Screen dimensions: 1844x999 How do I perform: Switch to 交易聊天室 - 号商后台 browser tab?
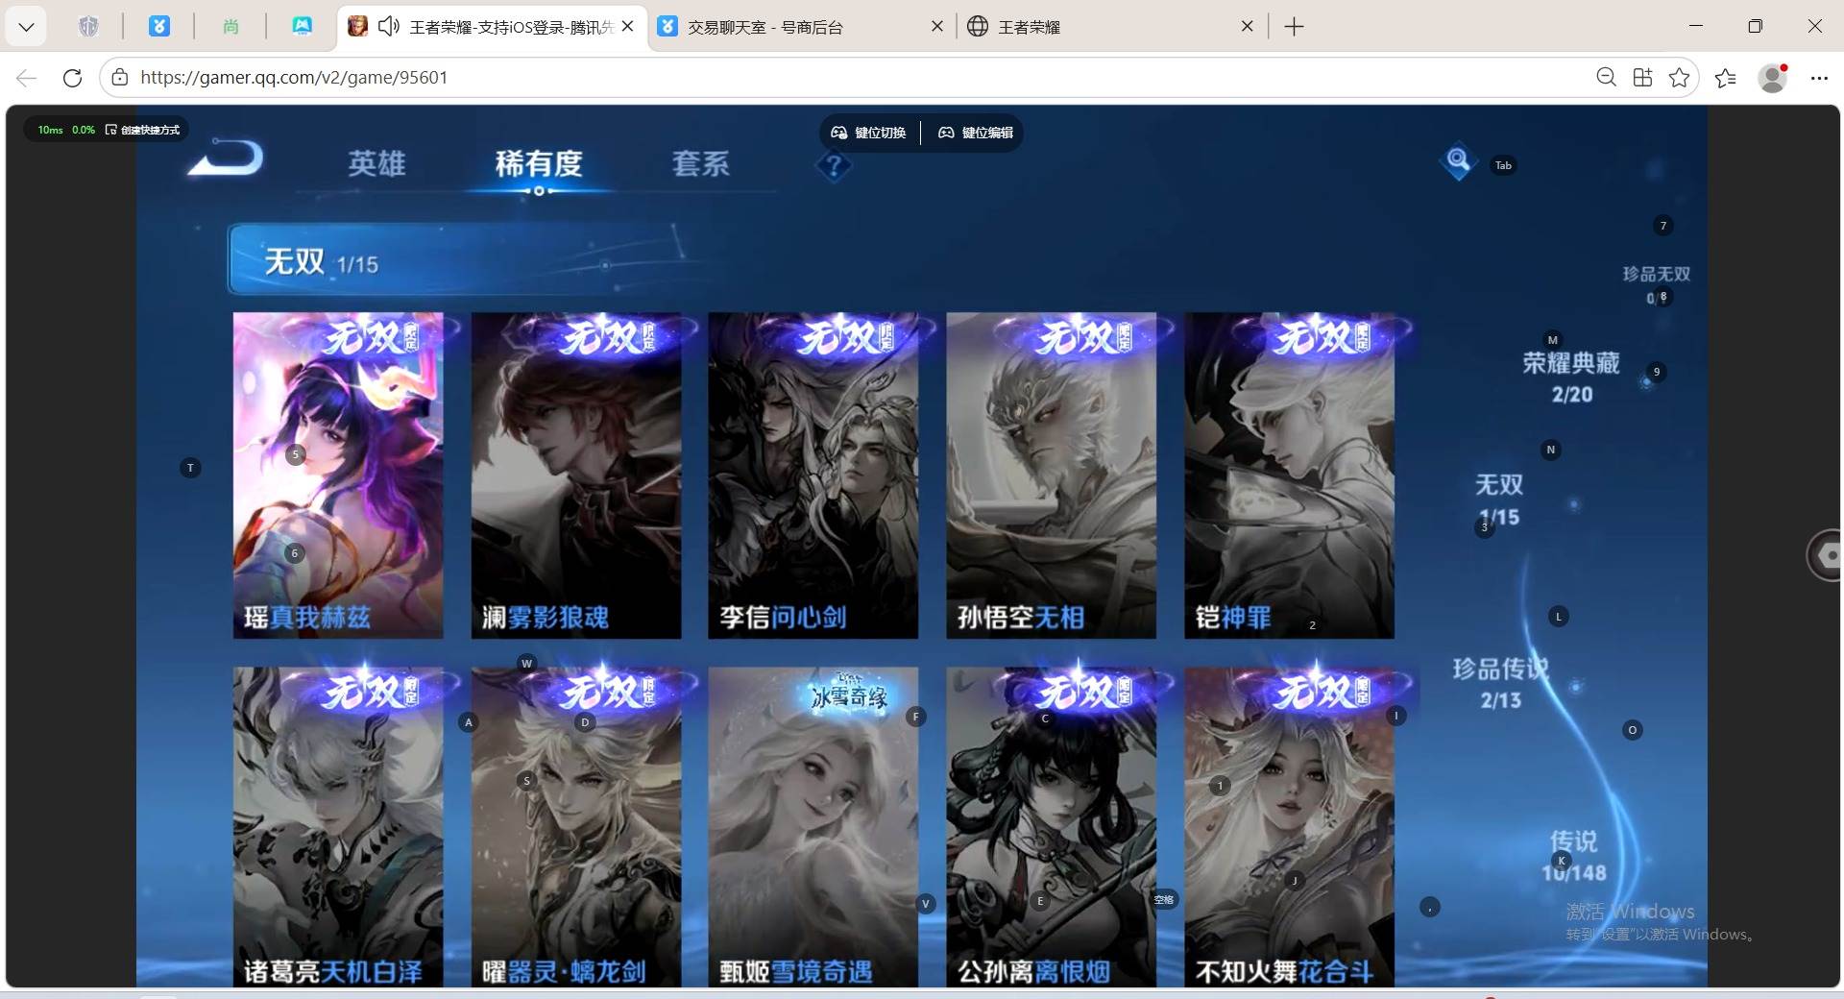802,27
